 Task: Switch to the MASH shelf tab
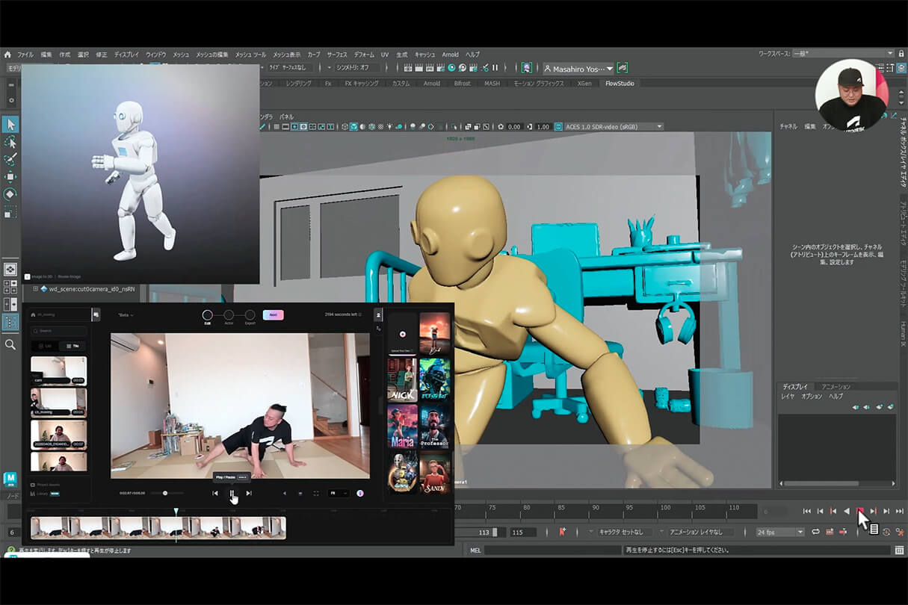(492, 83)
